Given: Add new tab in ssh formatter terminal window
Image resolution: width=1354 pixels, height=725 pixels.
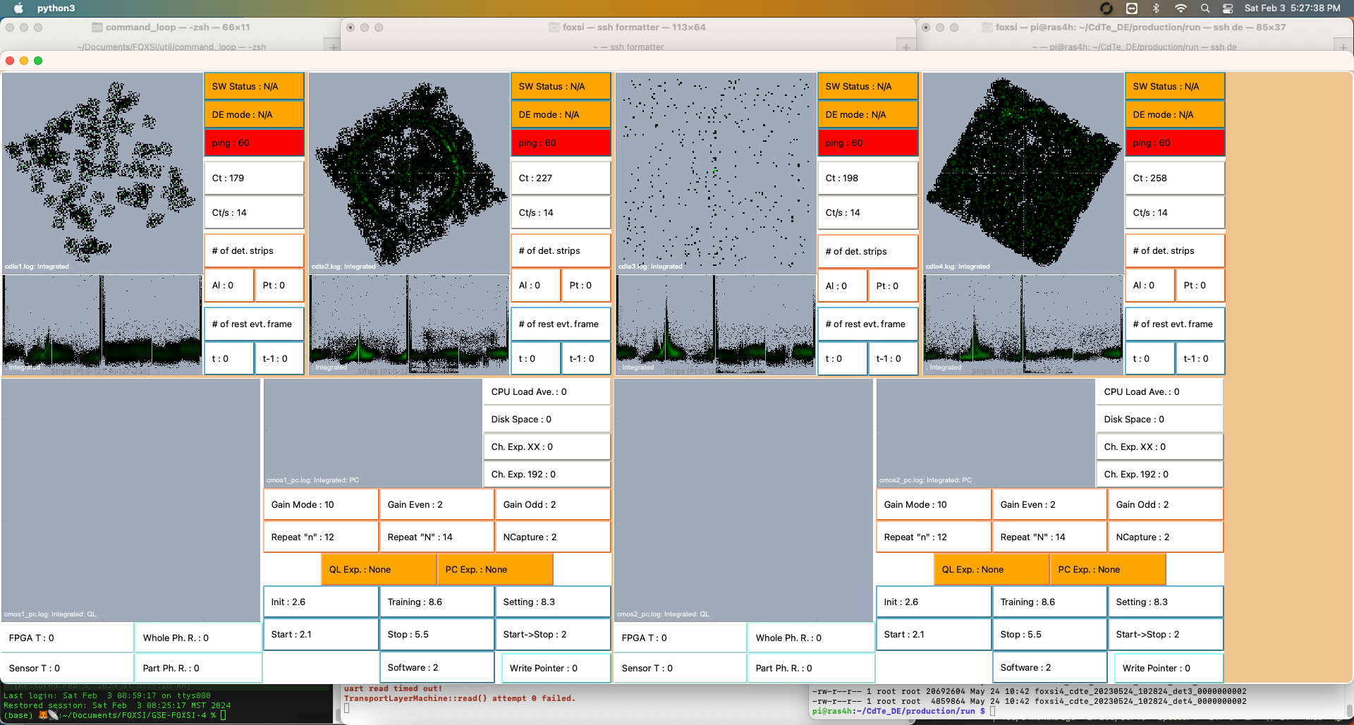Looking at the screenshot, I should point(906,47).
